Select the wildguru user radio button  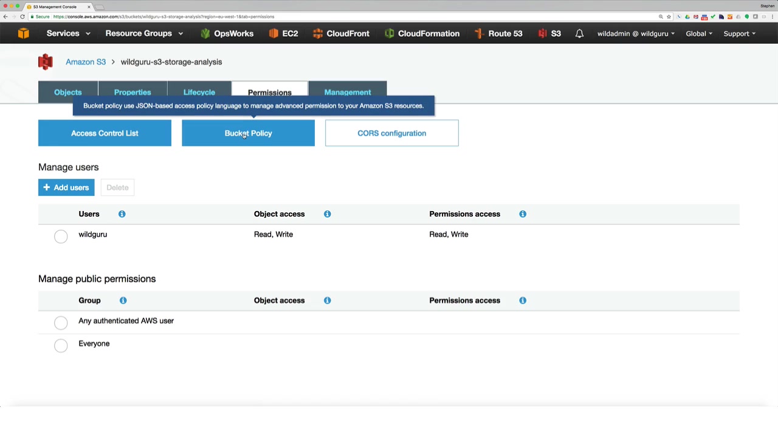click(x=61, y=236)
